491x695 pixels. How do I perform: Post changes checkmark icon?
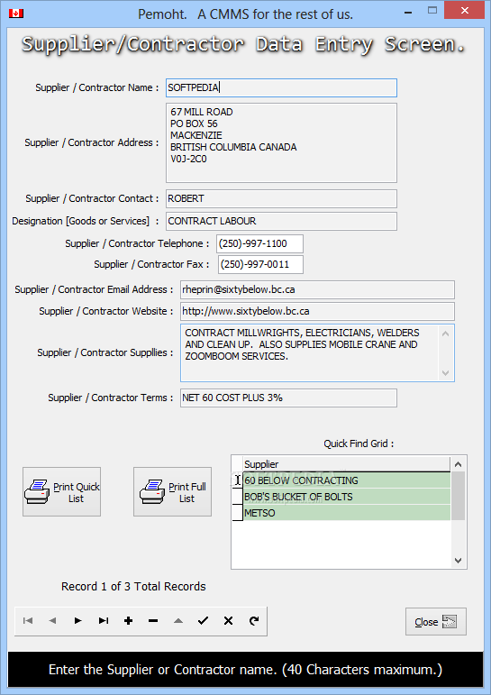tap(203, 620)
